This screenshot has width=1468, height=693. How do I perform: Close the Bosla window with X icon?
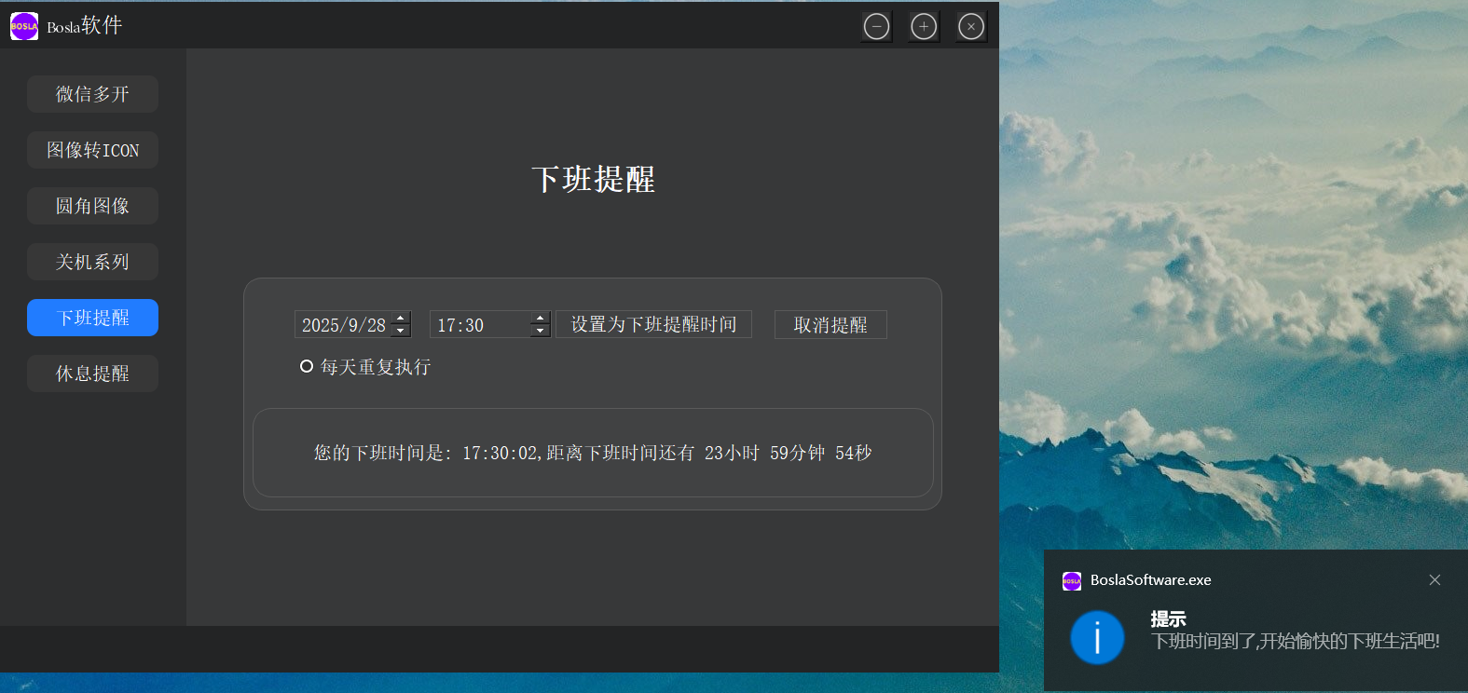click(x=971, y=27)
